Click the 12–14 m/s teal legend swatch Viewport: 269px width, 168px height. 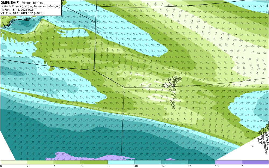click(175, 162)
